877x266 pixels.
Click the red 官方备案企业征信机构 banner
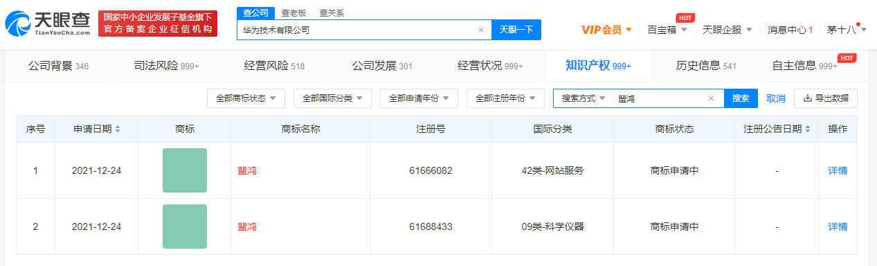tap(158, 24)
